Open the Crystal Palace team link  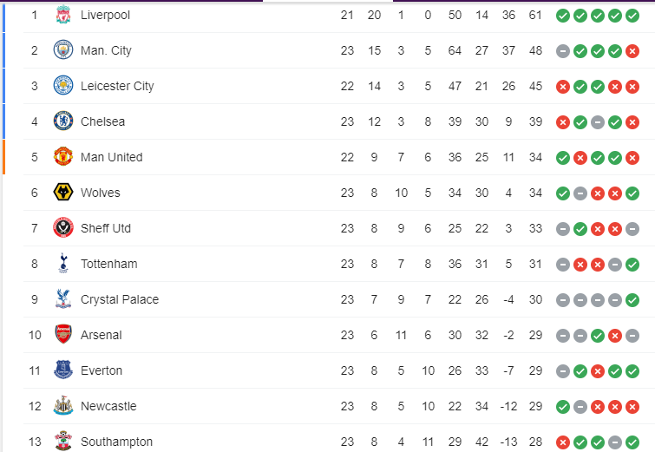(x=119, y=299)
